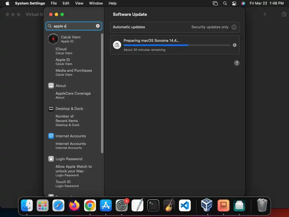The height and width of the screenshot is (217, 289).
Task: Open Launchpad from the Dock
Action: coord(43,205)
